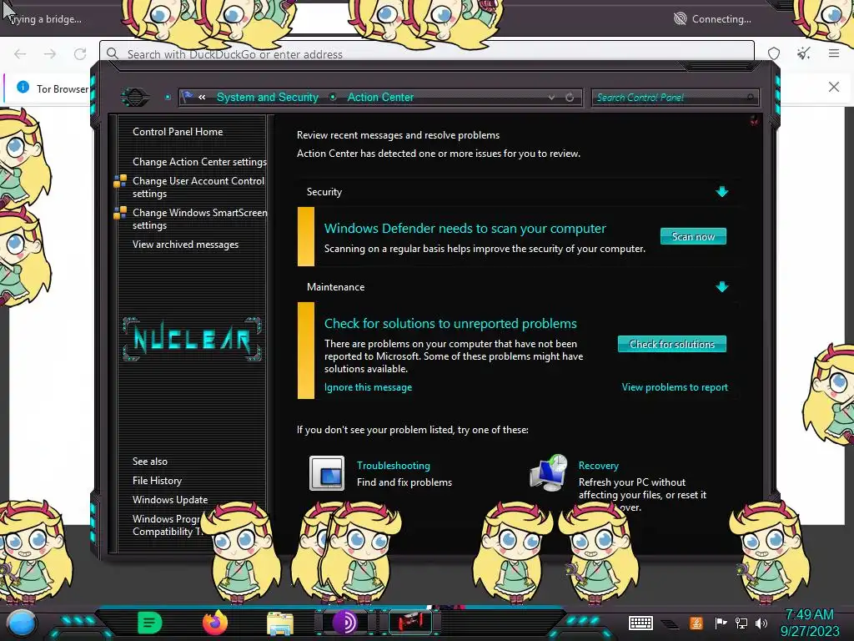Click the Control Panel back navigation orb

[135, 98]
